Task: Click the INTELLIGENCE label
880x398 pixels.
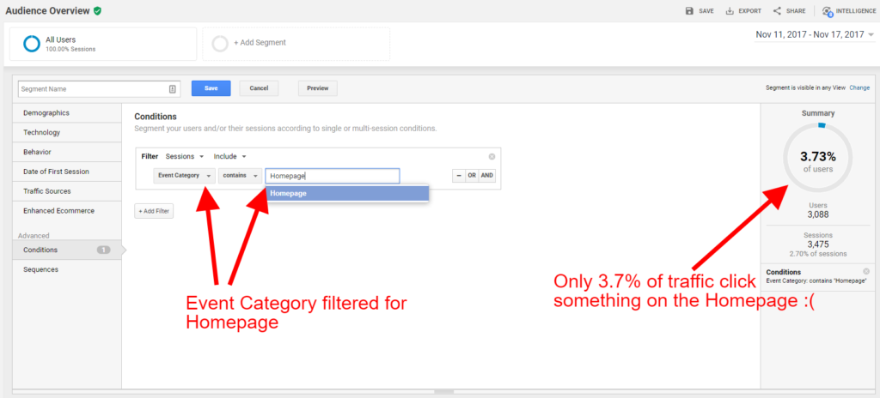Action: (855, 11)
